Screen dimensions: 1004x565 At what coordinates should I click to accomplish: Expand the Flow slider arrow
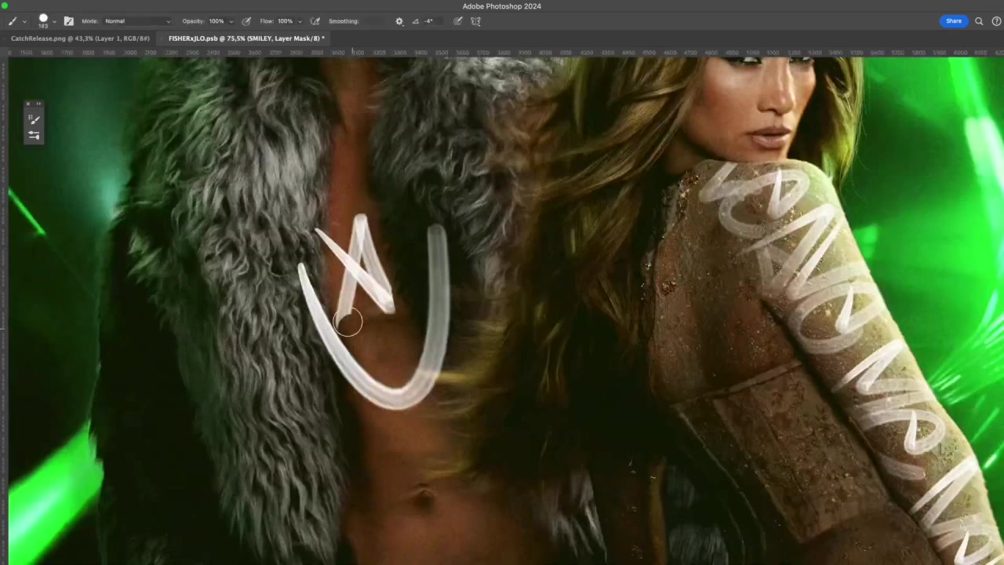(300, 21)
